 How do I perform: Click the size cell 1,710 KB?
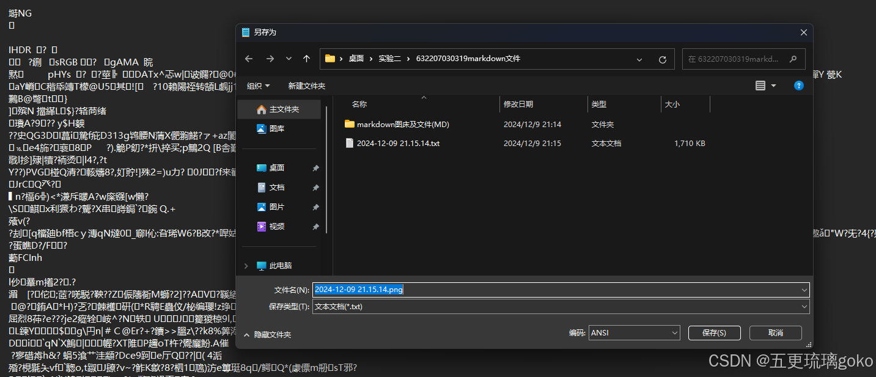(690, 144)
